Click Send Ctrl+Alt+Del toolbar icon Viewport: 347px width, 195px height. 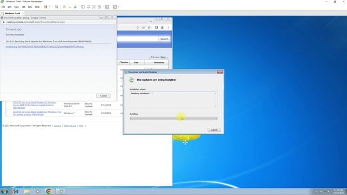(x=56, y=7)
